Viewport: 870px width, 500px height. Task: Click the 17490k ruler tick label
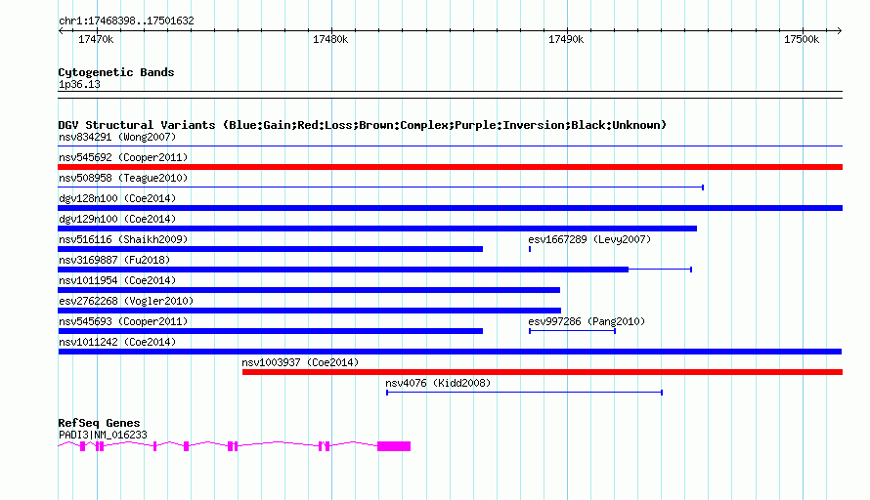566,40
